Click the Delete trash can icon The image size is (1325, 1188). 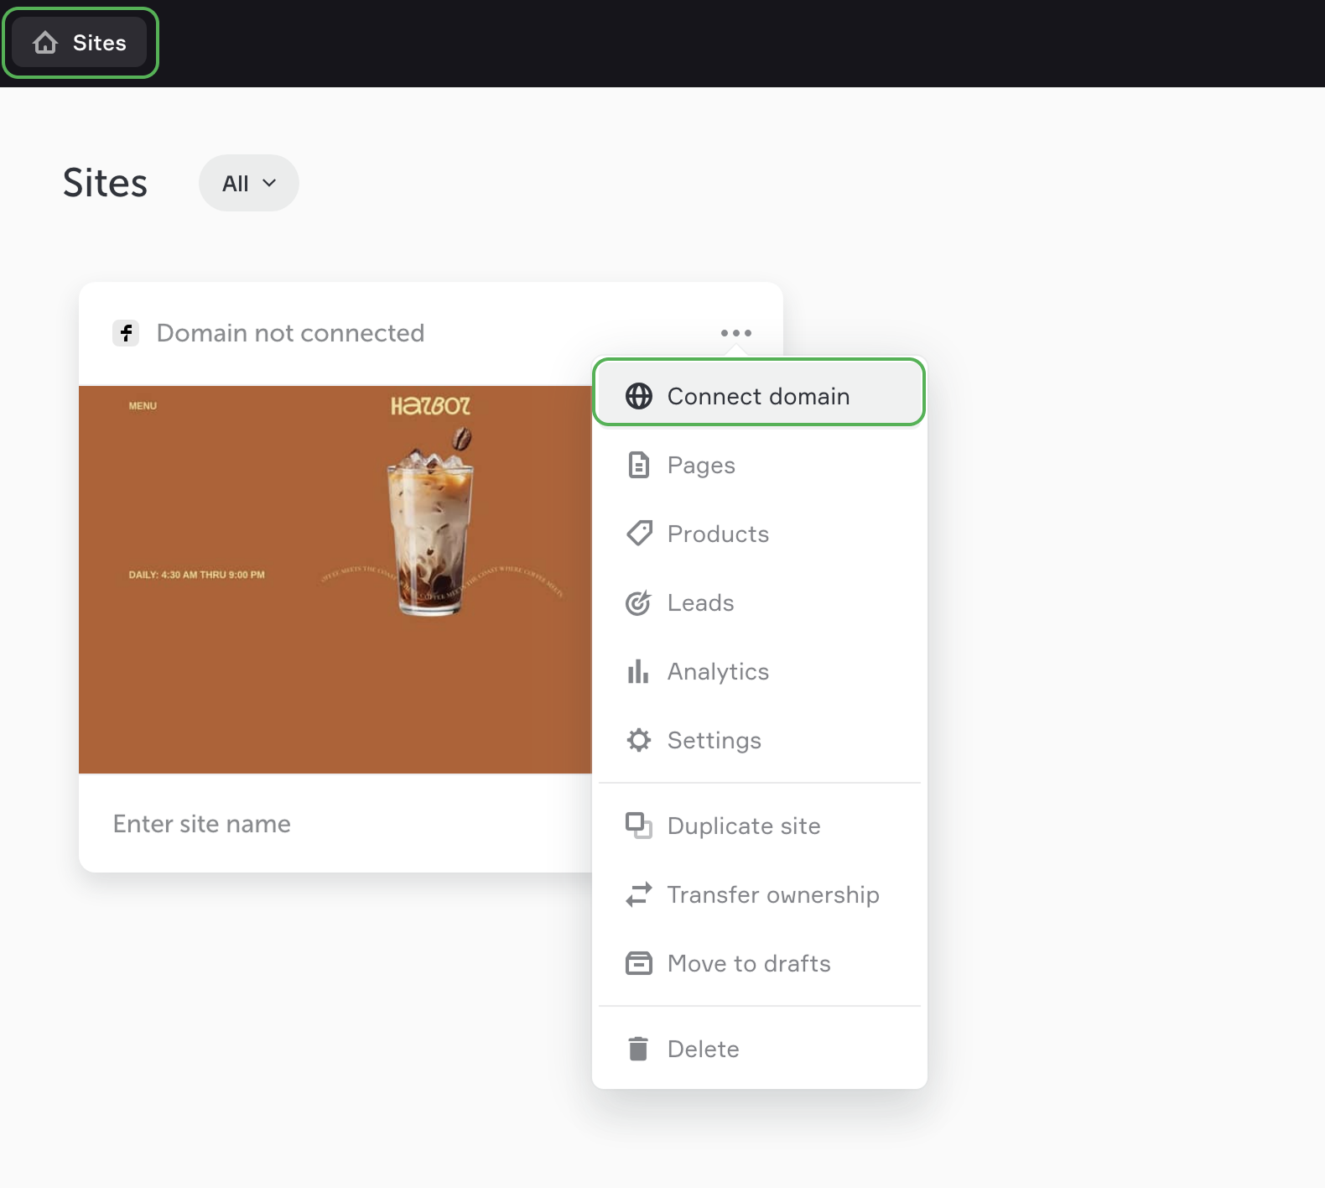pyautogui.click(x=639, y=1049)
